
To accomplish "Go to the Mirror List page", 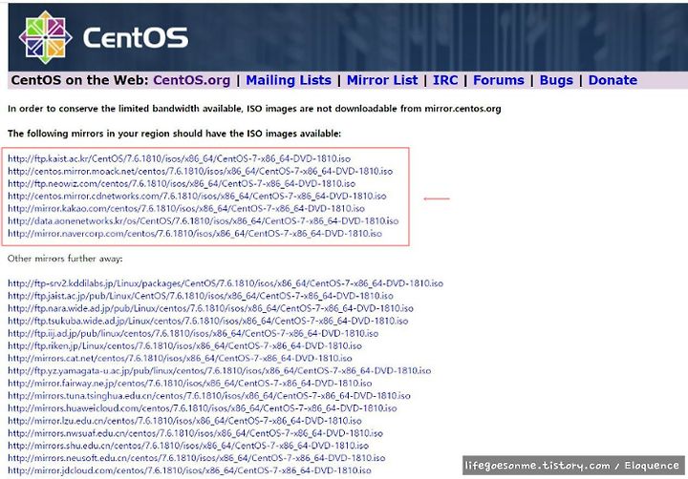I will pyautogui.click(x=382, y=80).
